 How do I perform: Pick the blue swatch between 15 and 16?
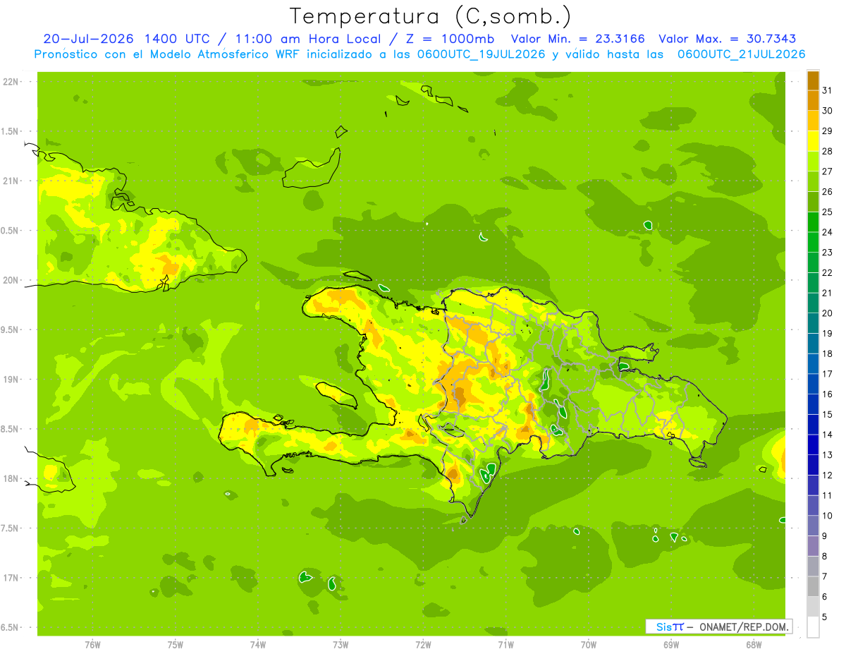813,404
